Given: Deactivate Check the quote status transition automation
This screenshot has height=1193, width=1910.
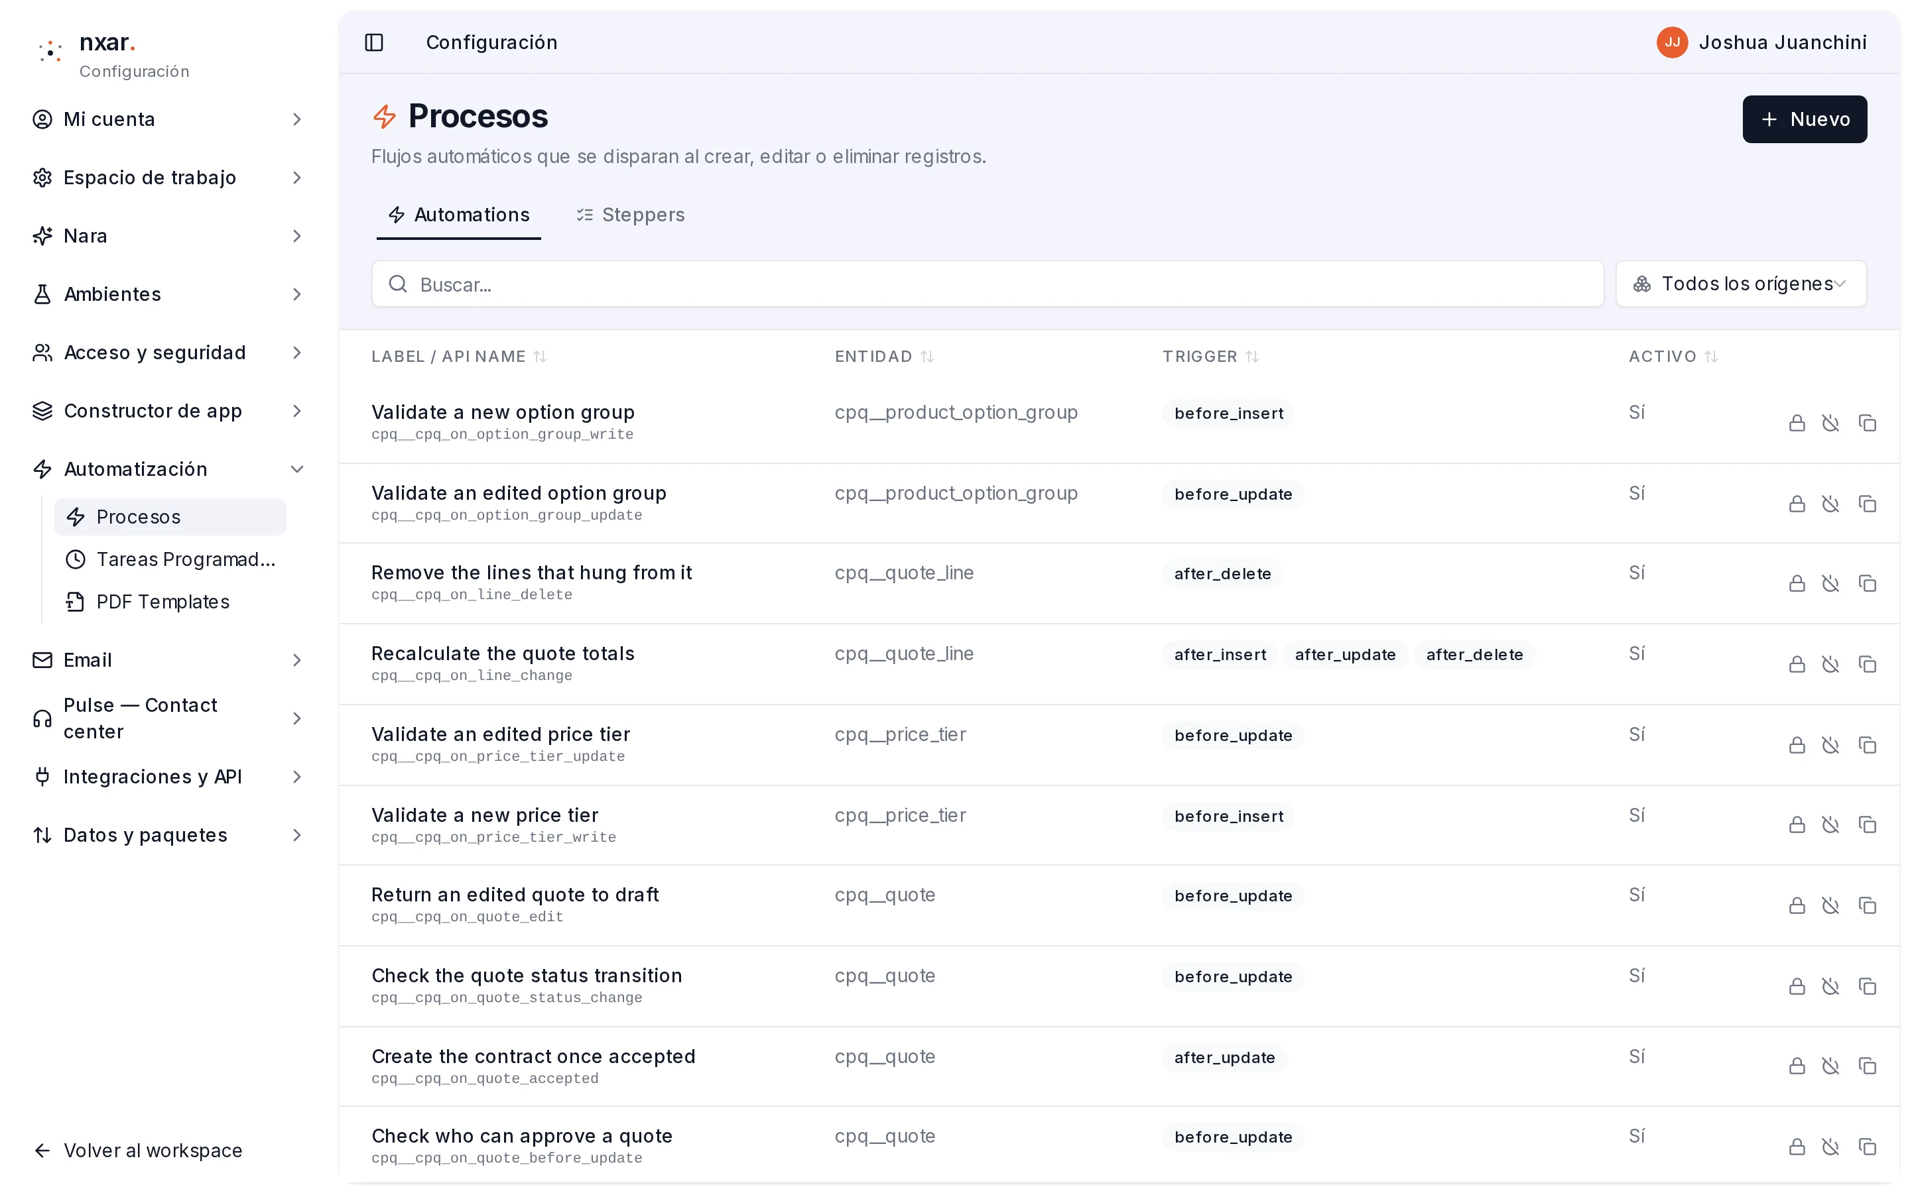Looking at the screenshot, I should (x=1831, y=987).
